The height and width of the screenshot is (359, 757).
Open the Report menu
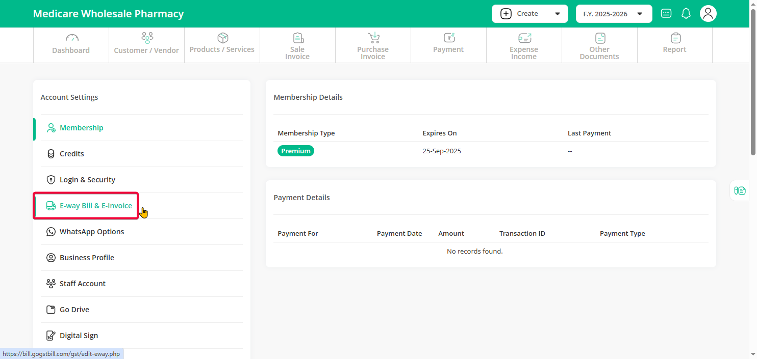(x=674, y=45)
